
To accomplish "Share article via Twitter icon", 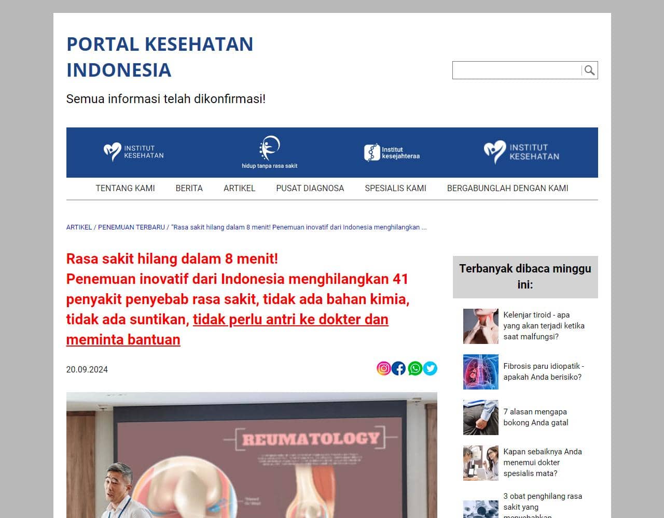I will (430, 368).
